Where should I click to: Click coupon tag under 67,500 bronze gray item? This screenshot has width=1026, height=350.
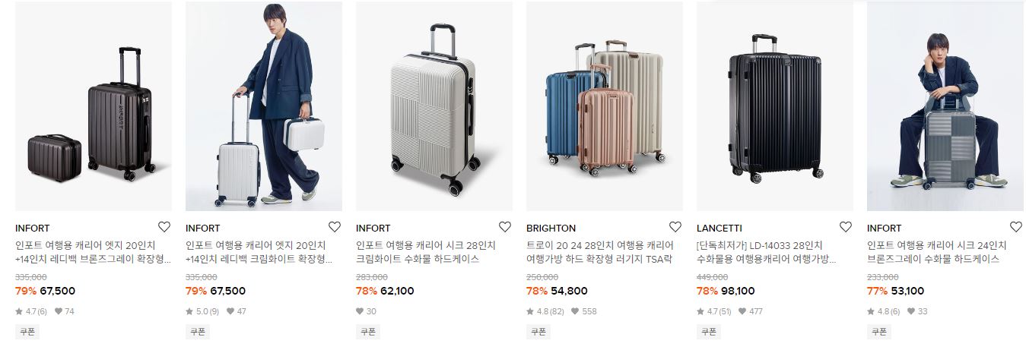(27, 332)
